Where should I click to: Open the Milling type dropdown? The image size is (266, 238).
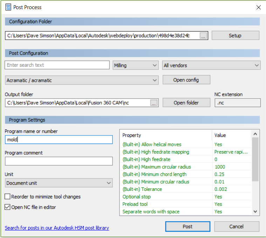(x=136, y=65)
